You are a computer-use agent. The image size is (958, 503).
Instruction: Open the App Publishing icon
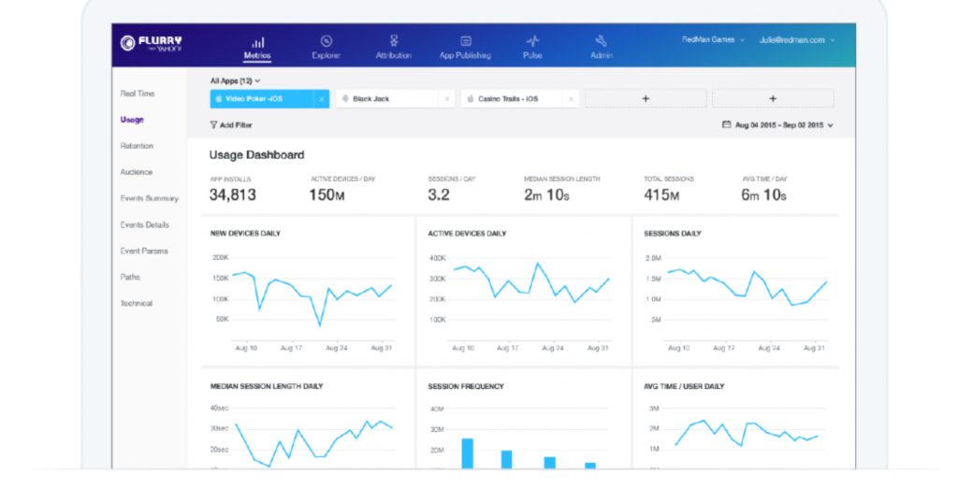click(x=465, y=41)
